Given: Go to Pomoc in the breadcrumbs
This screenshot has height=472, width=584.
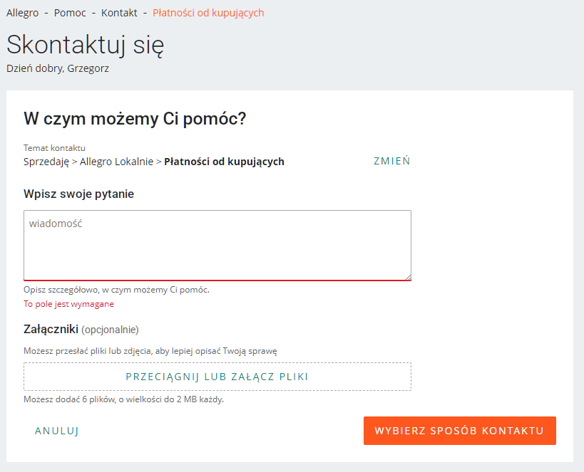Looking at the screenshot, I should (70, 13).
